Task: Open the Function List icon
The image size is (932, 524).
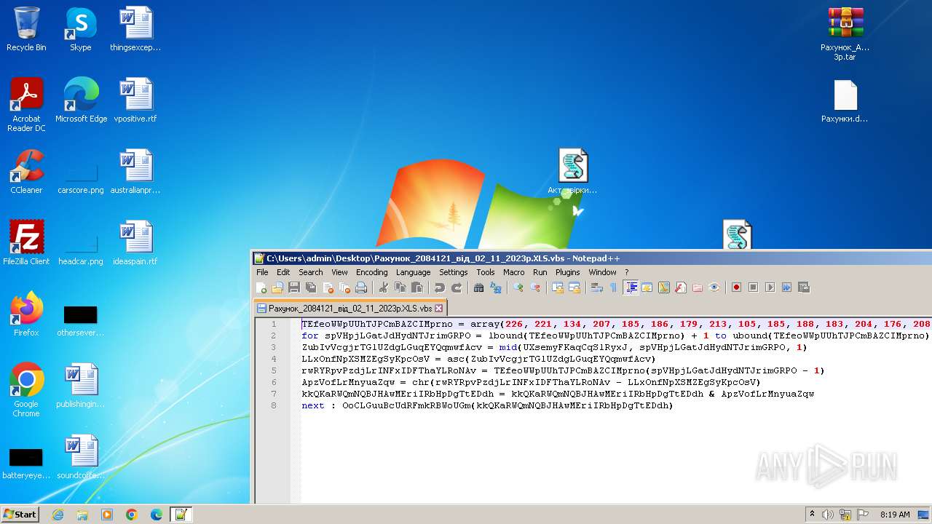Action: click(680, 287)
